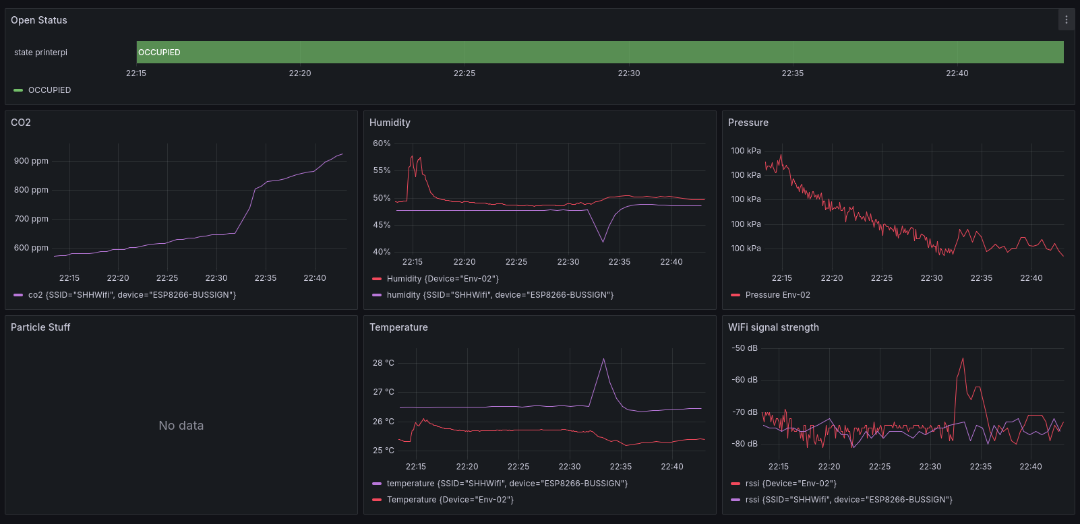Click the '900 ppm' CO2 axis label
Screen dimensions: 1080x524
(31, 161)
